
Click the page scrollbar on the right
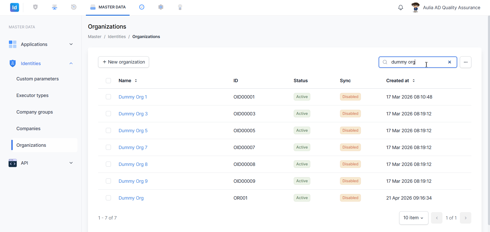[x=489, y=120]
